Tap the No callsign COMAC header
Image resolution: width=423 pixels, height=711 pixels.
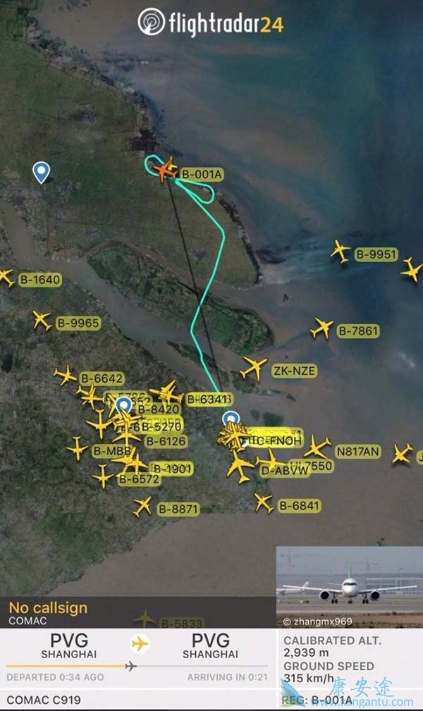(48, 613)
